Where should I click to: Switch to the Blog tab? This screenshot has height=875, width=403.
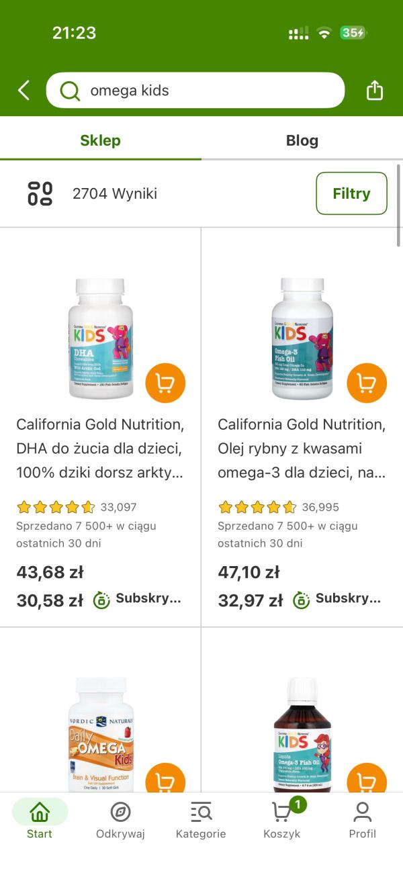coord(302,140)
